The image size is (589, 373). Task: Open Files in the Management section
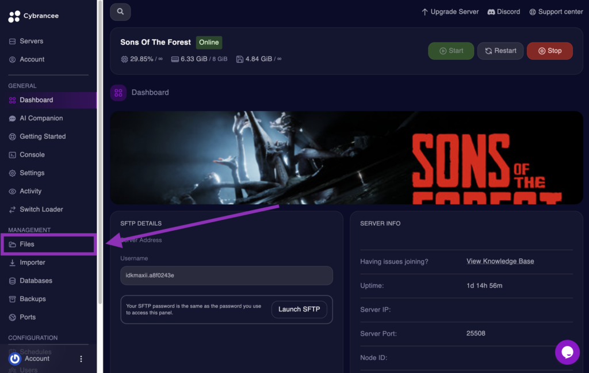pos(27,244)
